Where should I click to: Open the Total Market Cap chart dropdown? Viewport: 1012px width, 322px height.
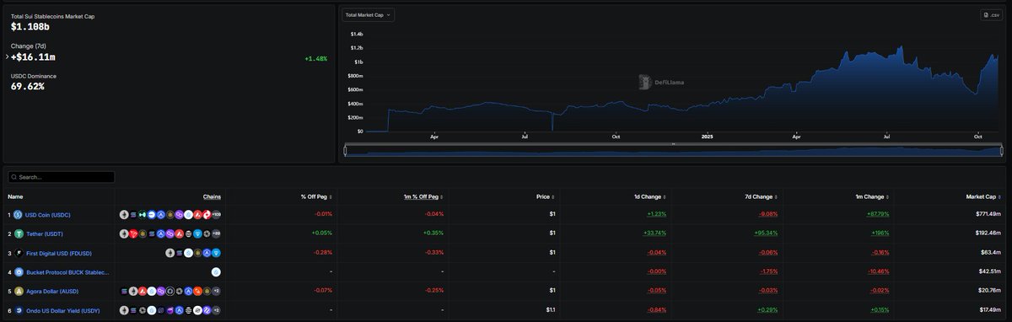(368, 15)
